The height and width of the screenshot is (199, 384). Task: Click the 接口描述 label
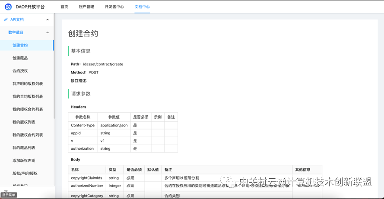pyautogui.click(x=79, y=81)
